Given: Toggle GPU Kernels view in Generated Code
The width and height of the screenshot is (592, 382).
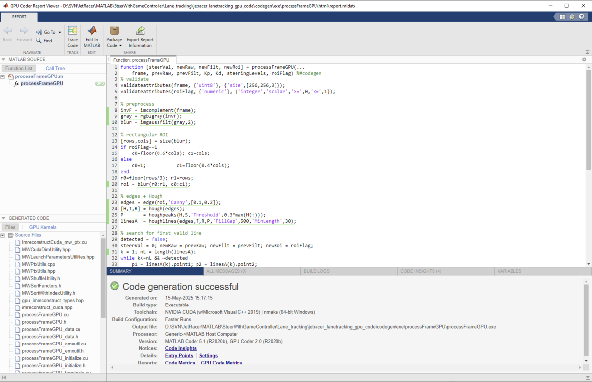Looking at the screenshot, I should pos(42,227).
